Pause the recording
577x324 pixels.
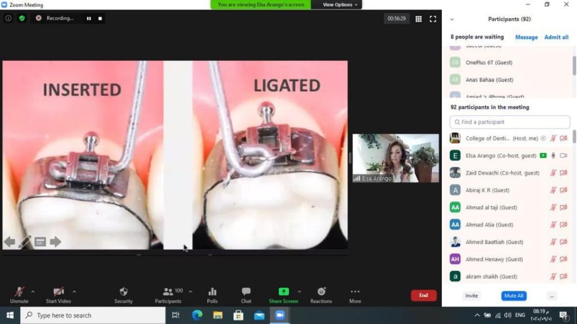tap(88, 18)
